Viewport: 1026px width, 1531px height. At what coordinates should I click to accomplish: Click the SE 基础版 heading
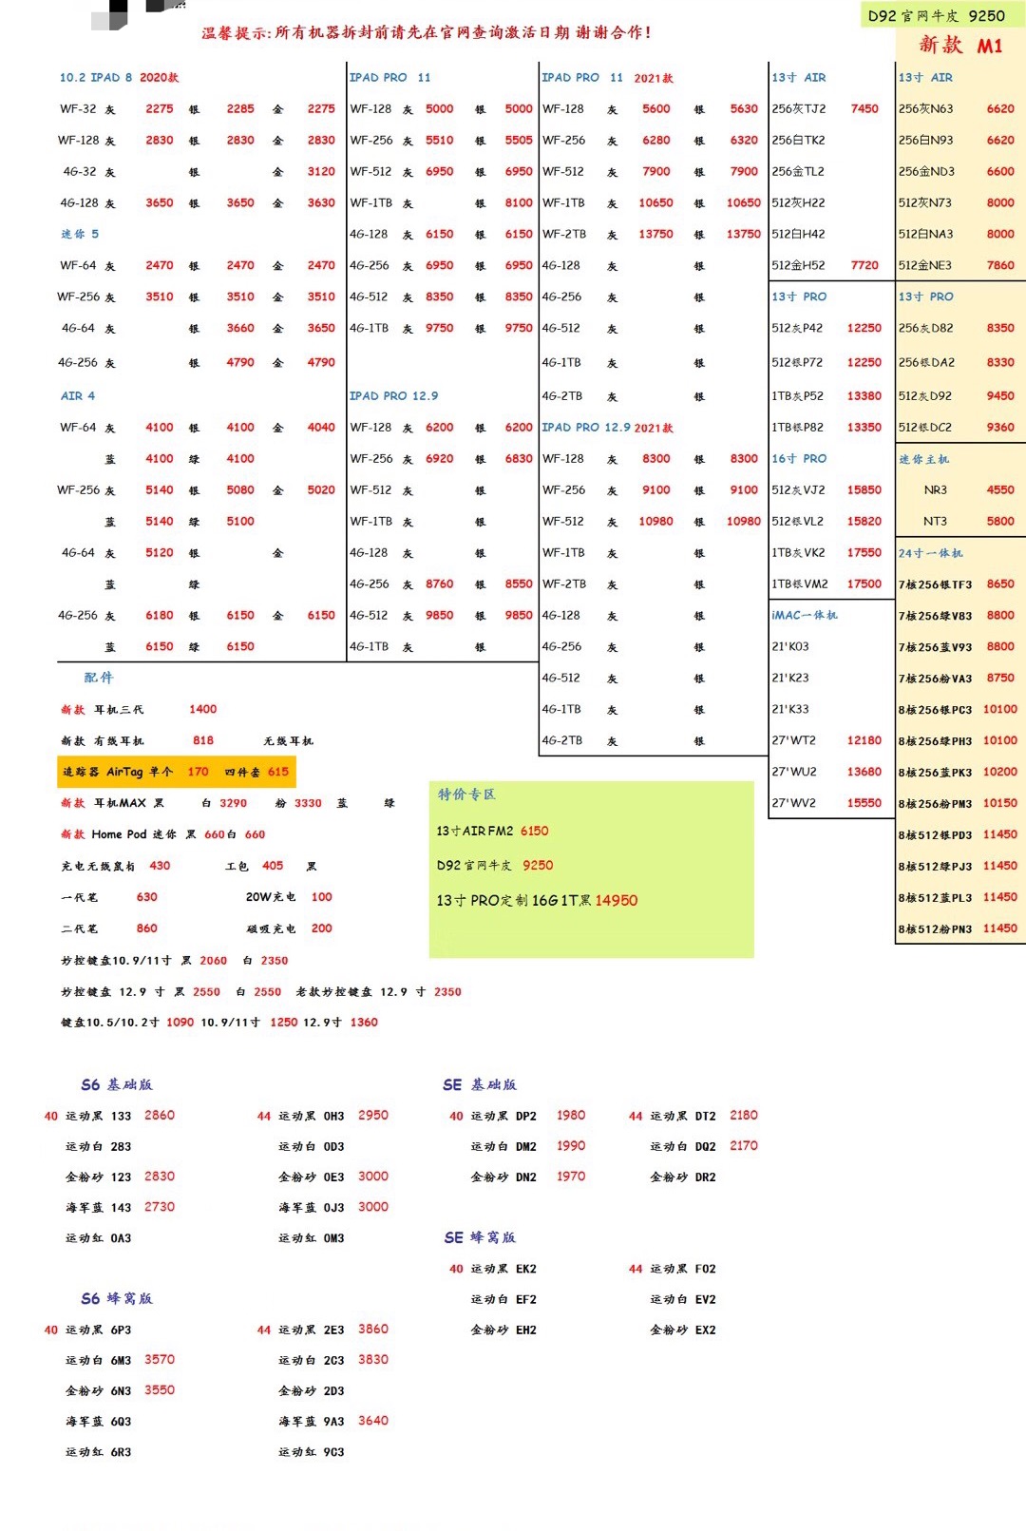point(480,1084)
